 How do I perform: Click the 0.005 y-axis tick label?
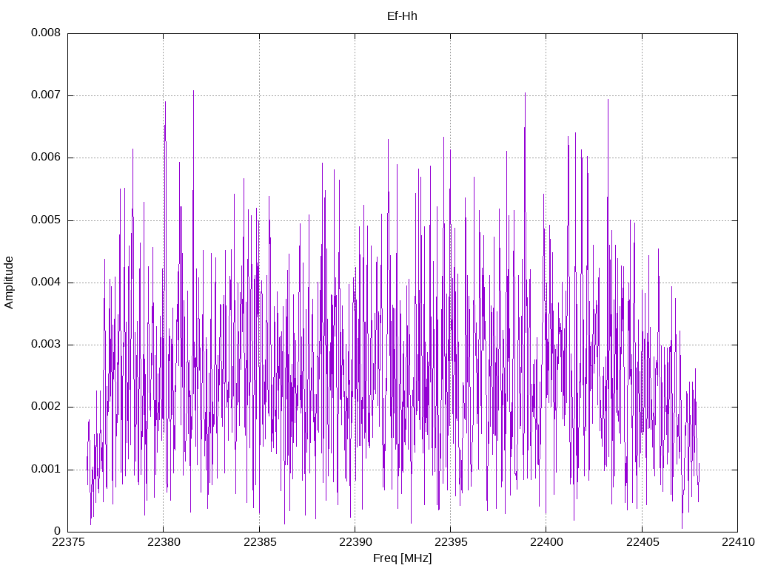coord(46,220)
